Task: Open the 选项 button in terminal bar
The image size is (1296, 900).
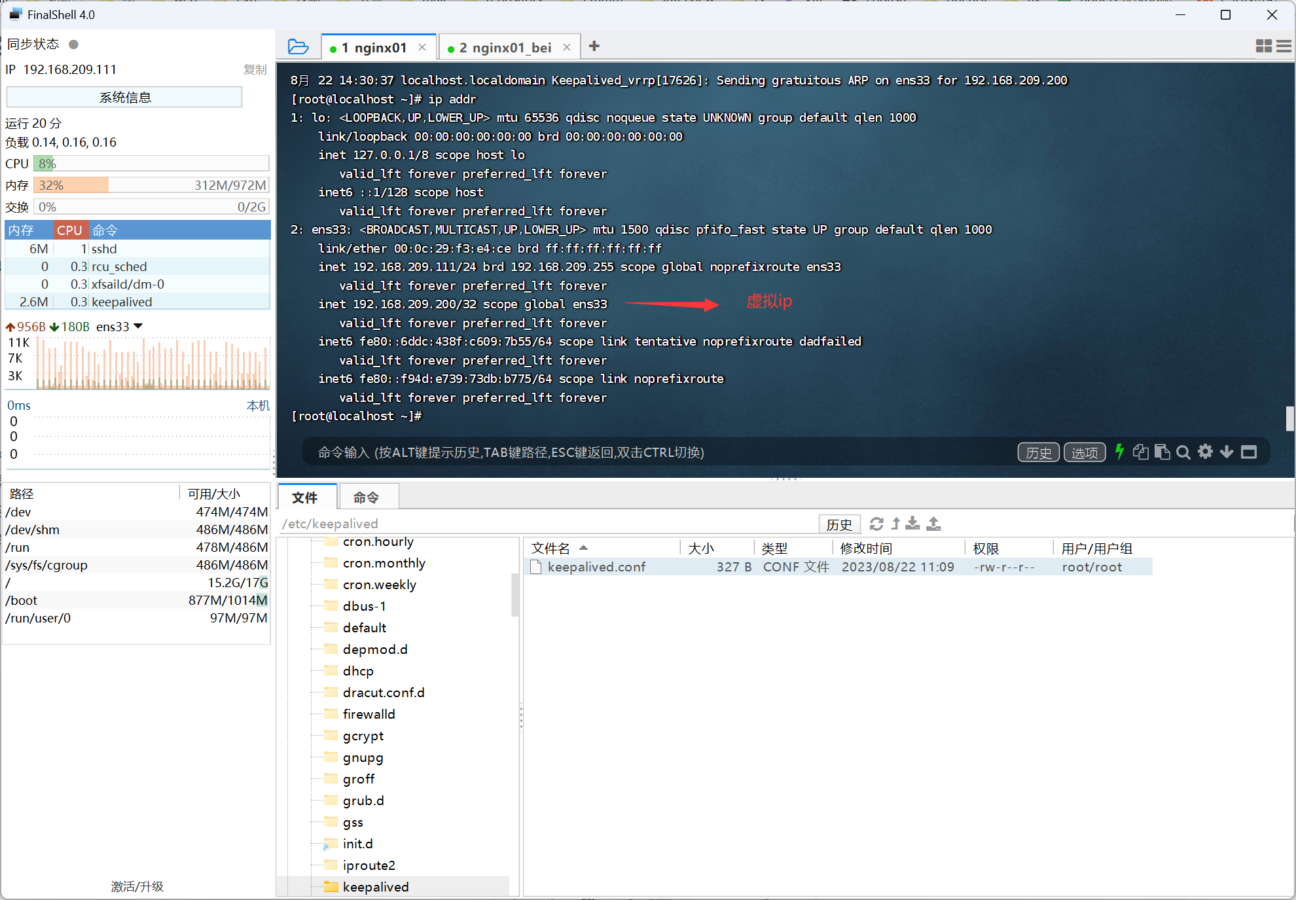Action: 1085,452
